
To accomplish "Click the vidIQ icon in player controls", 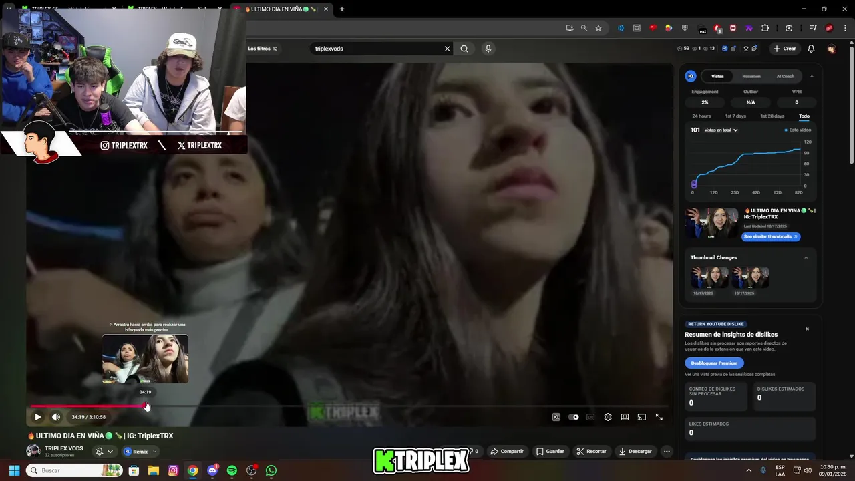I will (556, 417).
